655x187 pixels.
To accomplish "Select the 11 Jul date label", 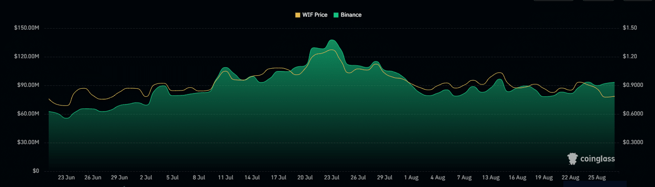I will coord(225,177).
